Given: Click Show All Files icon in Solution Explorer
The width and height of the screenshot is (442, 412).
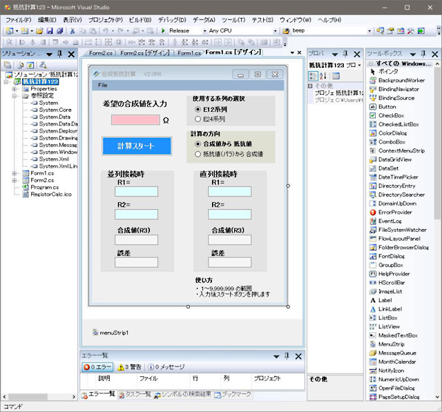Looking at the screenshot, I should point(20,65).
